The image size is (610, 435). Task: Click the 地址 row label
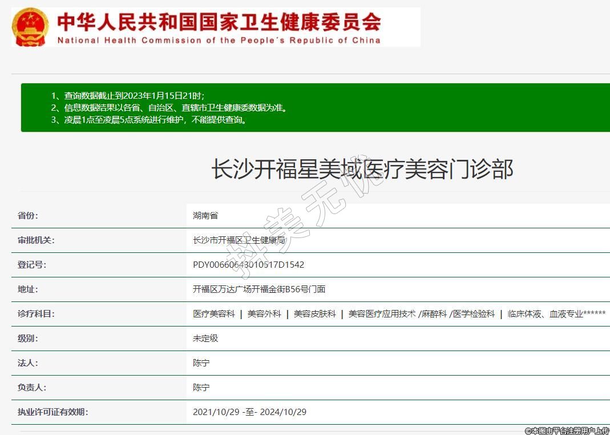point(28,289)
